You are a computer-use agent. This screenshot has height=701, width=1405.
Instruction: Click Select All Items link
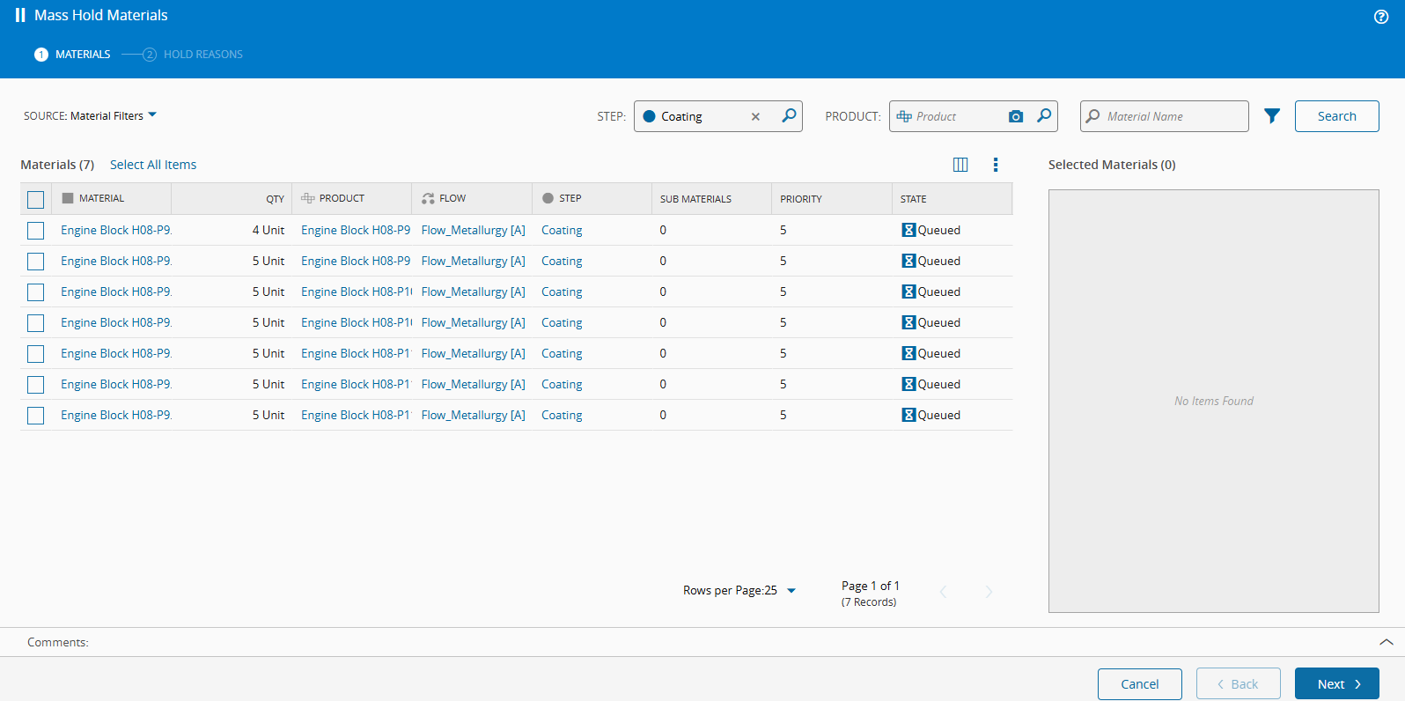coord(153,165)
